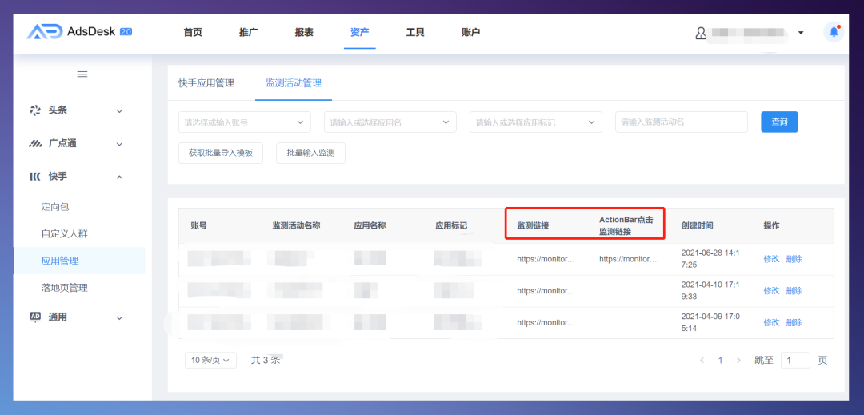Switch to 快手应用管理 tab
Viewport: 864px width, 415px height.
(206, 83)
